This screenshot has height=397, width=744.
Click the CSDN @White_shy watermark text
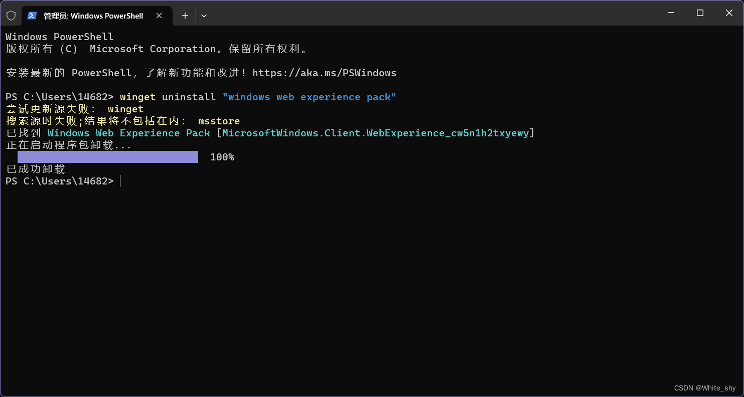pos(705,387)
